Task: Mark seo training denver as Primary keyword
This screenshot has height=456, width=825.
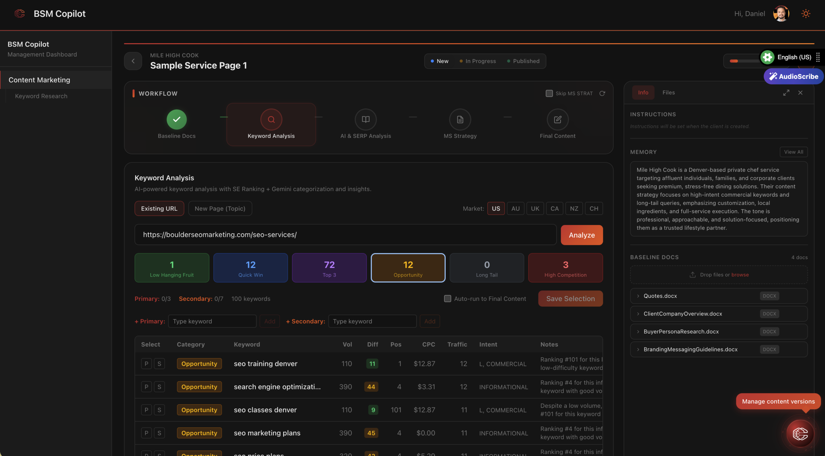Action: pyautogui.click(x=146, y=364)
